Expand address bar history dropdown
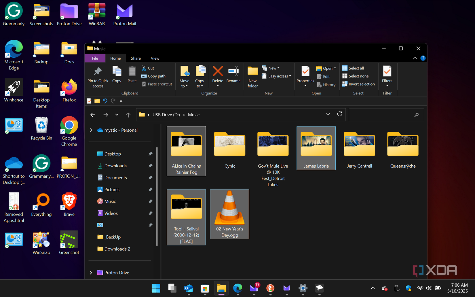 pyautogui.click(x=328, y=114)
